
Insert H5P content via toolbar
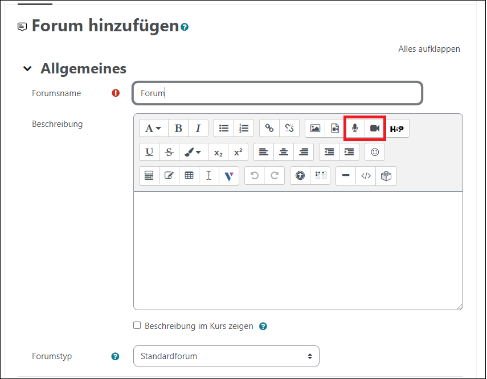397,129
